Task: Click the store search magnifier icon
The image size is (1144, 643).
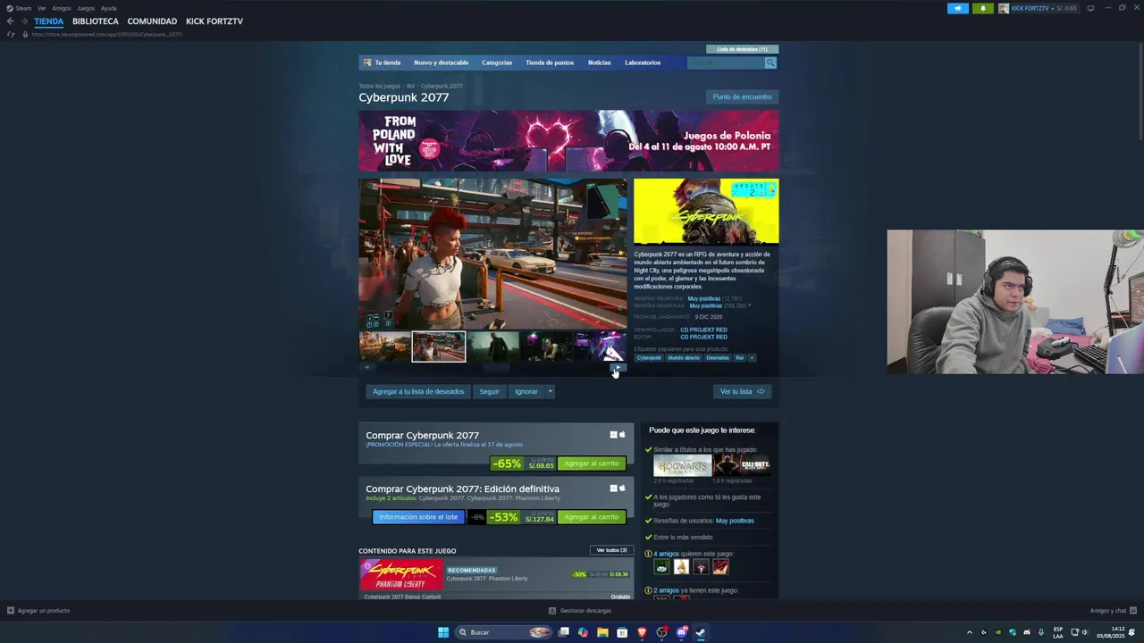Action: point(770,63)
